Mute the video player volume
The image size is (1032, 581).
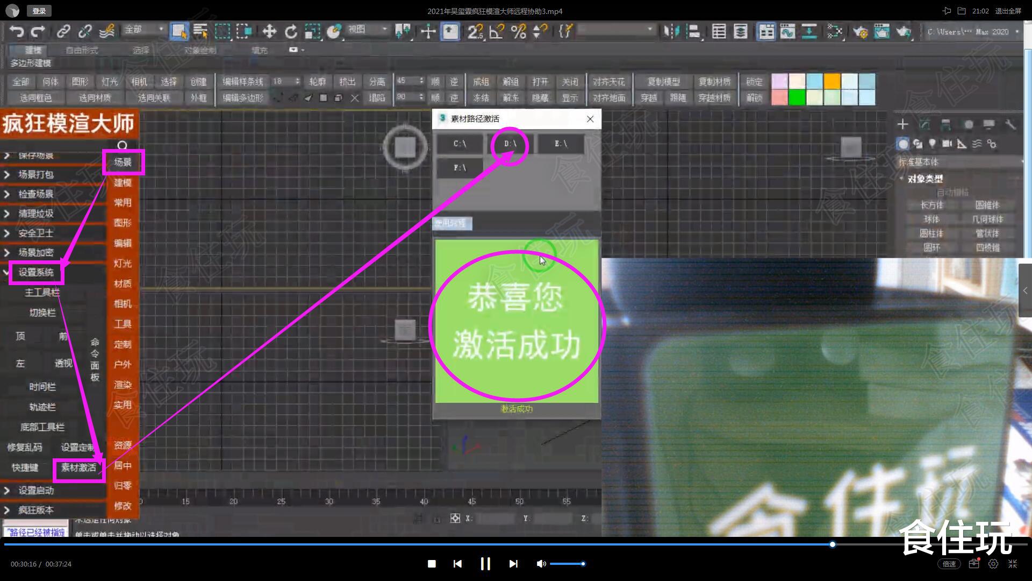coord(541,564)
